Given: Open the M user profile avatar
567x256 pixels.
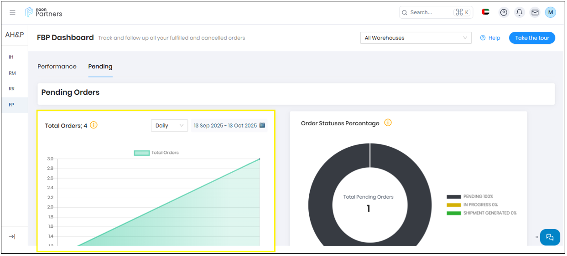Looking at the screenshot, I should pos(550,12).
